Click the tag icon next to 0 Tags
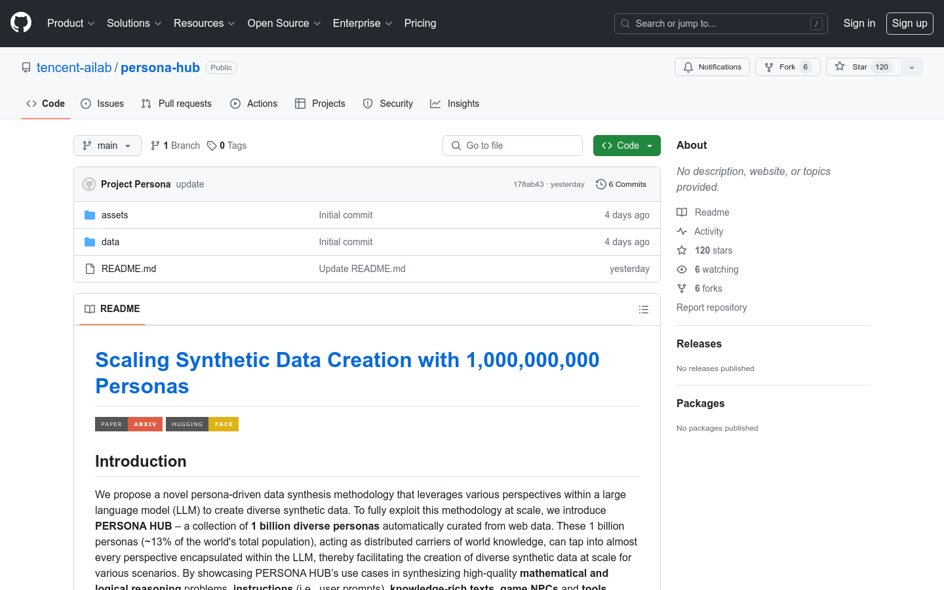The height and width of the screenshot is (590, 944). (x=212, y=146)
